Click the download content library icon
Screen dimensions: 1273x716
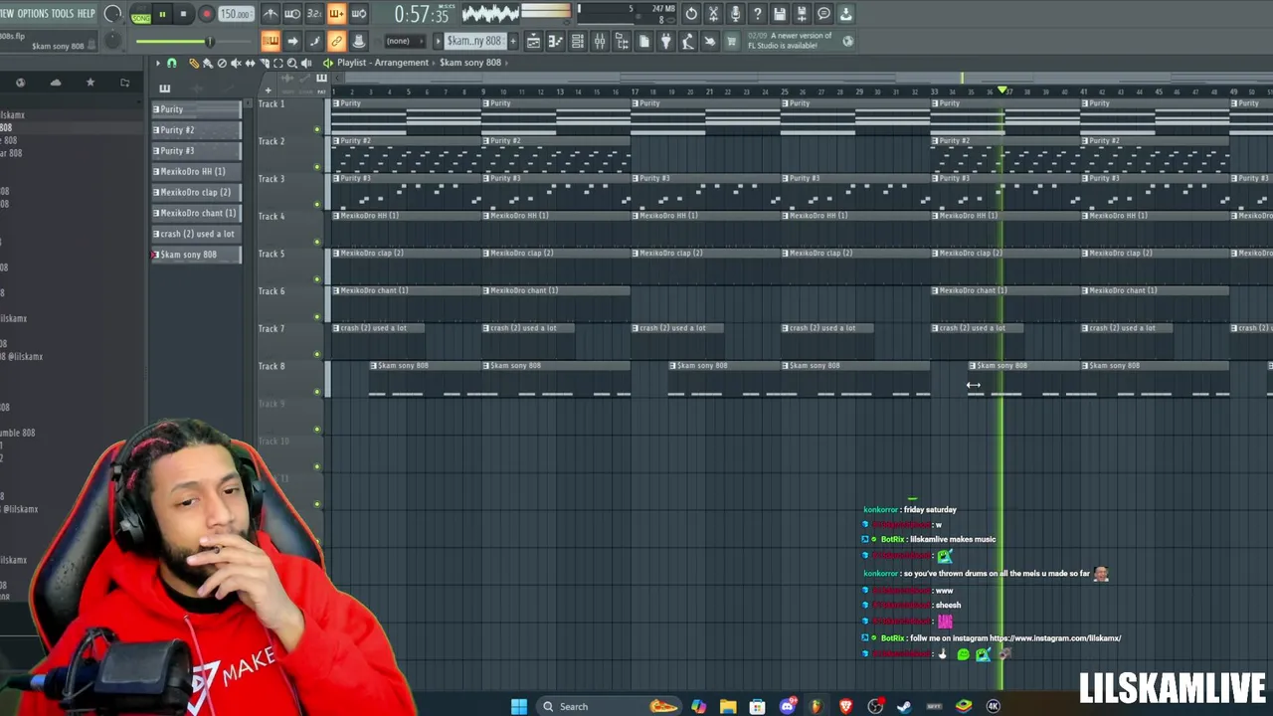[x=845, y=14]
